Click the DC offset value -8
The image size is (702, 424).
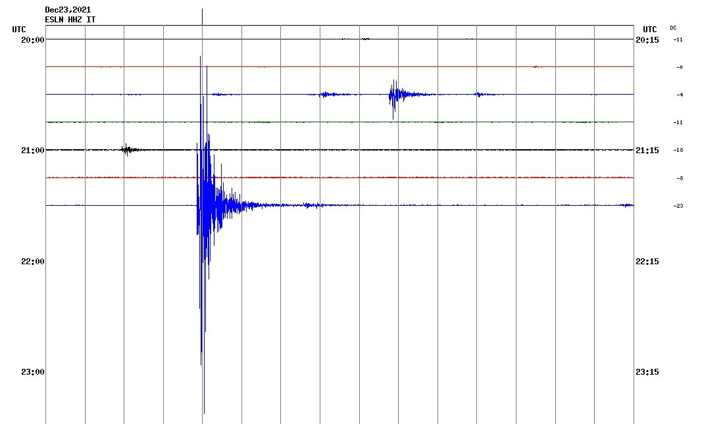[x=678, y=178]
